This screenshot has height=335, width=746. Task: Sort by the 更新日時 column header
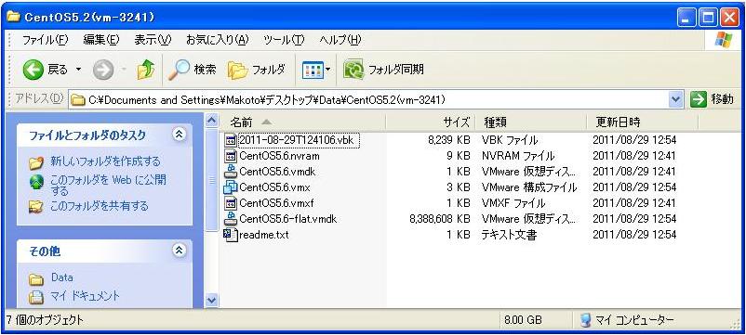click(642, 122)
